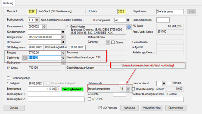Click the Sachkonto lookup arrow button
The image size is (202, 114).
pos(63,58)
